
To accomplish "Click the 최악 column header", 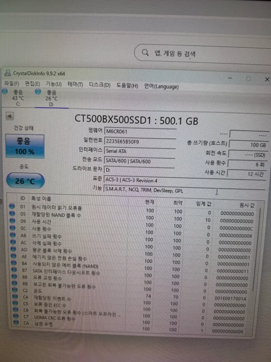I will 178,203.
